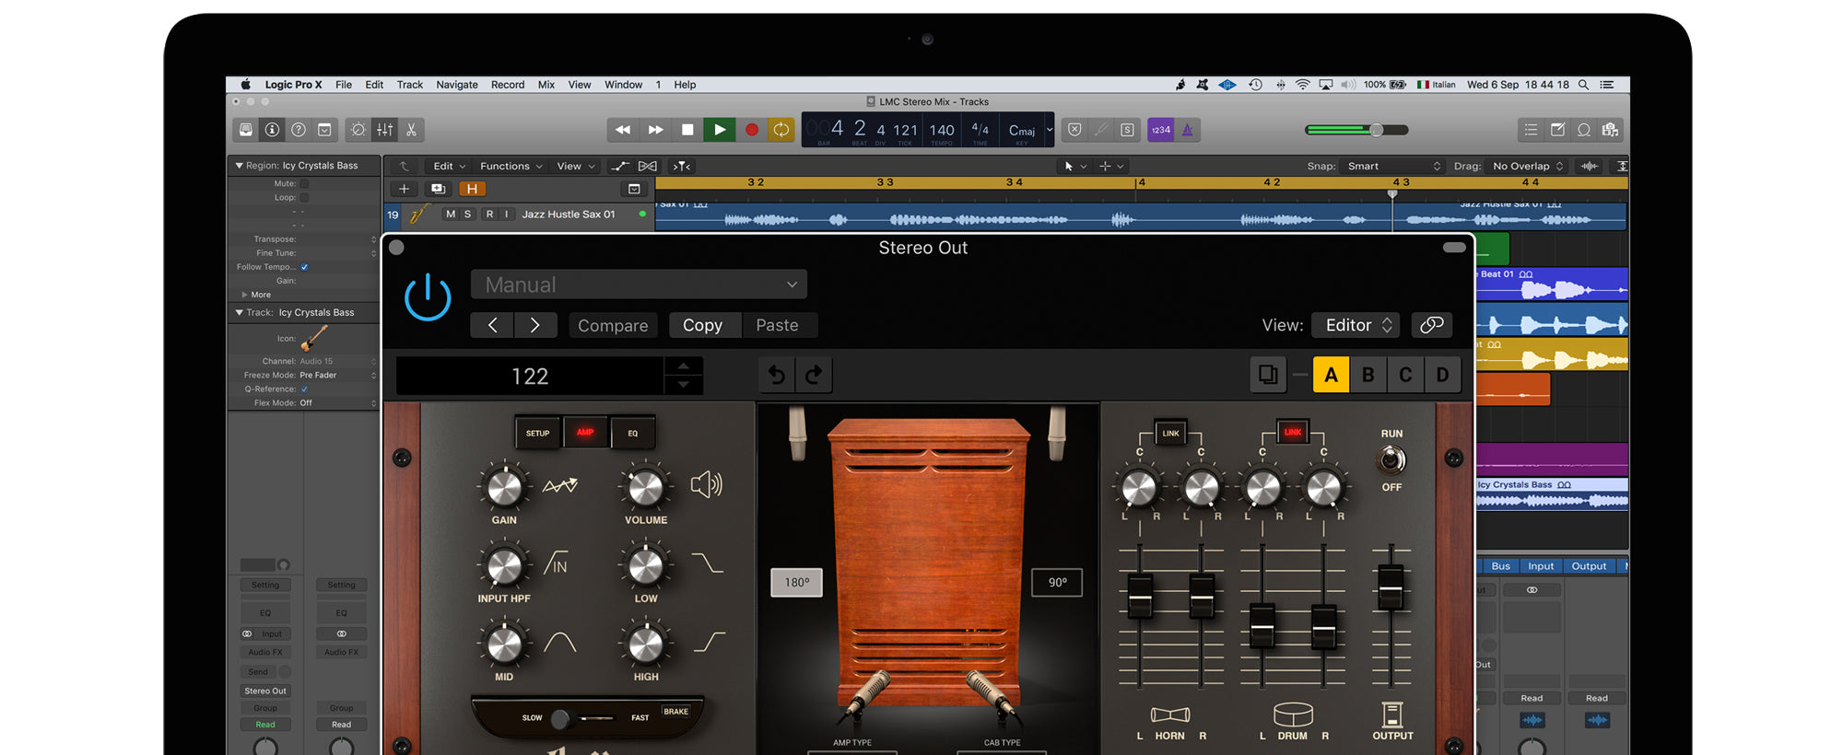The height and width of the screenshot is (755, 1843).
Task: Toggle Cycle mode button
Action: click(x=781, y=130)
